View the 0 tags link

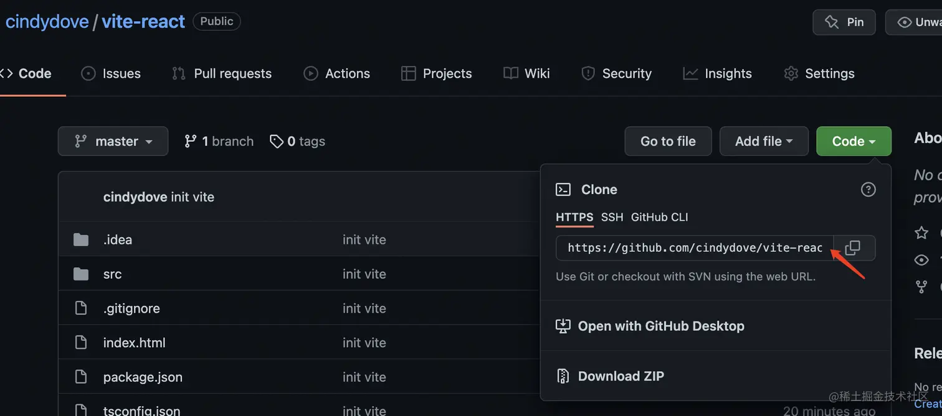297,142
